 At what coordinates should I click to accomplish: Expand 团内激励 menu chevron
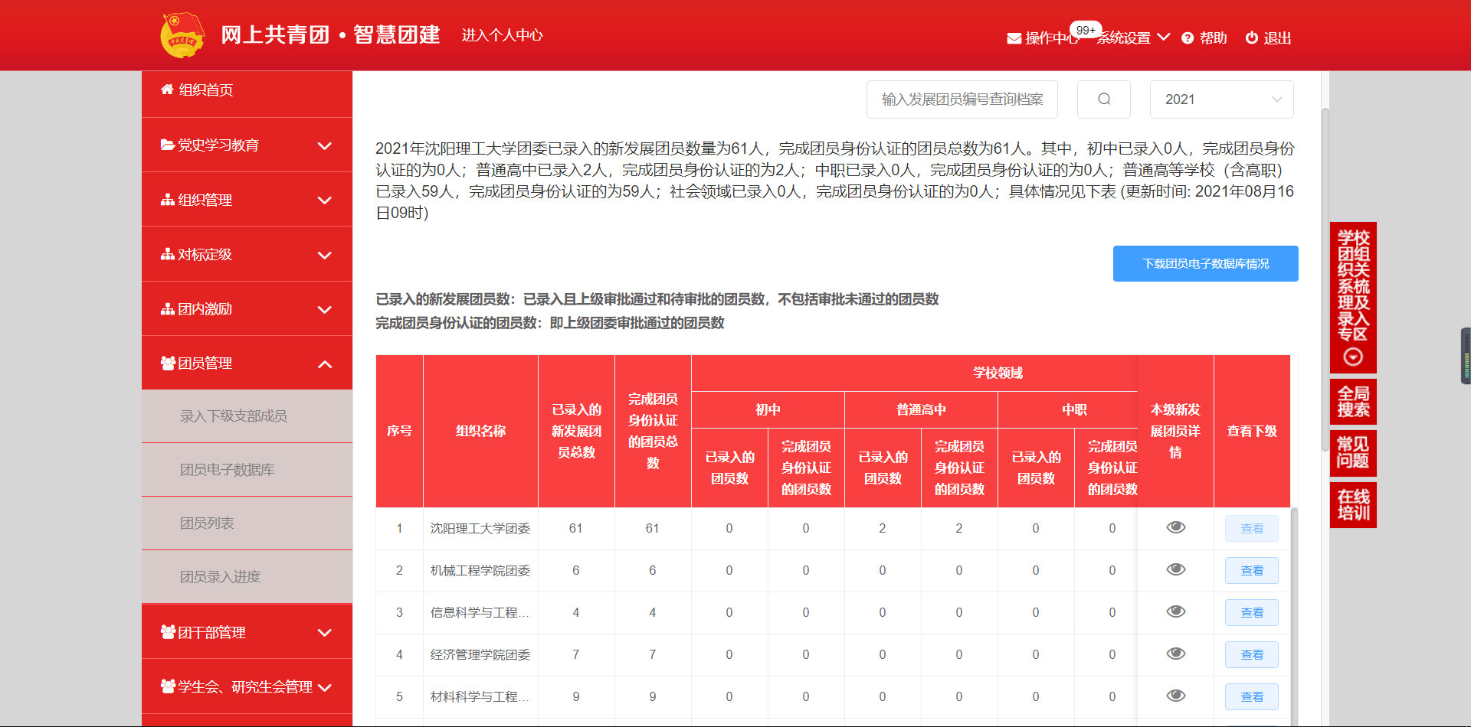coord(325,309)
